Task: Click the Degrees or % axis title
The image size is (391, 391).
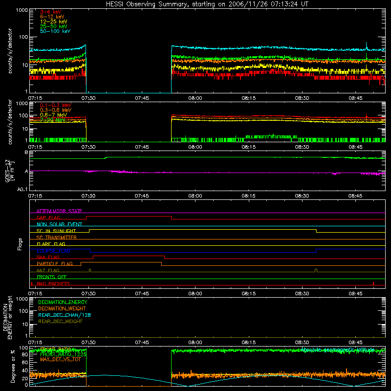Action: point(13,366)
